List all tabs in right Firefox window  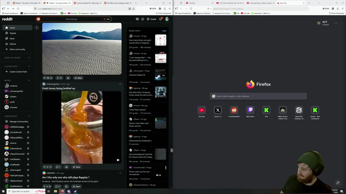pos(319,3)
